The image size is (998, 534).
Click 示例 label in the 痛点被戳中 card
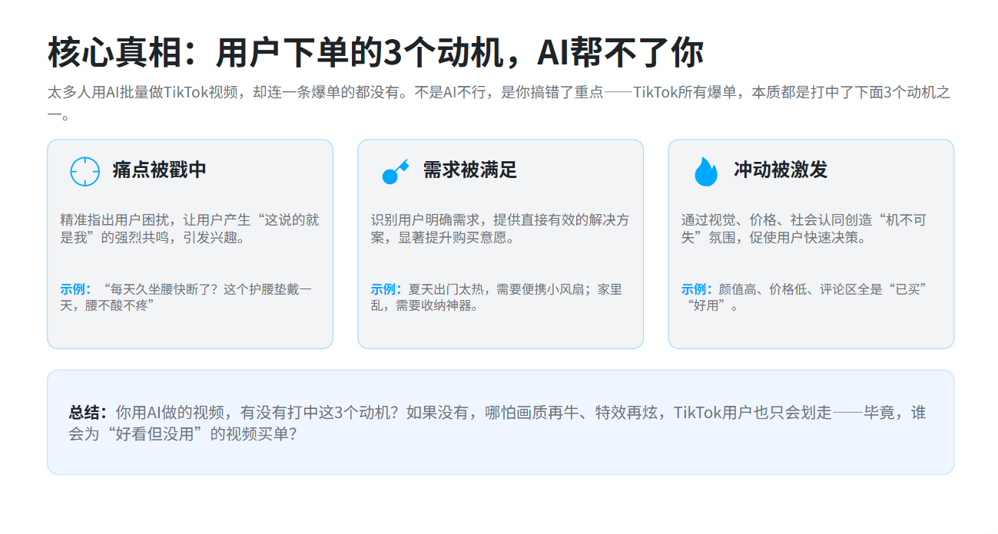(x=75, y=289)
